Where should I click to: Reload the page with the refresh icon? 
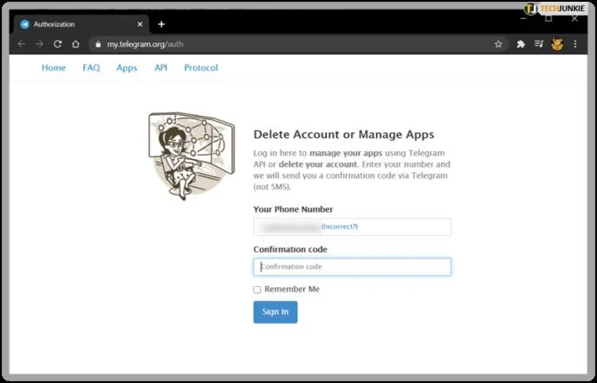pos(57,44)
